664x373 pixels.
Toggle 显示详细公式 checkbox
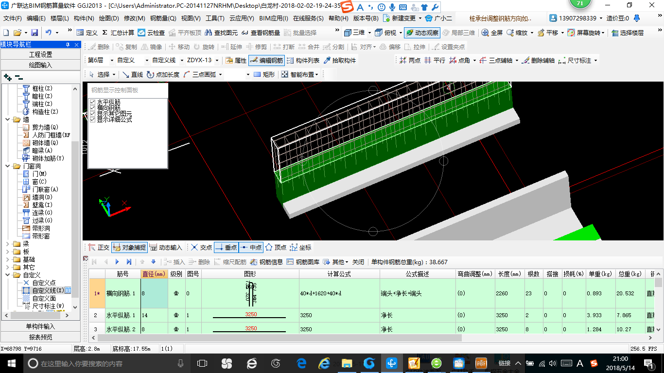pyautogui.click(x=93, y=119)
